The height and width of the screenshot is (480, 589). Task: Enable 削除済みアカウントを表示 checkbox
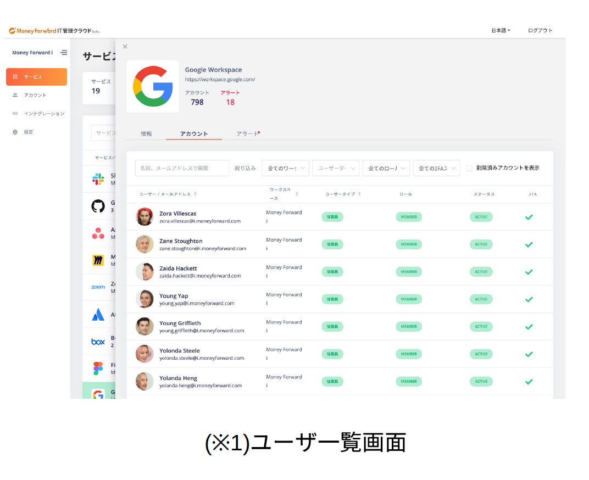(469, 168)
